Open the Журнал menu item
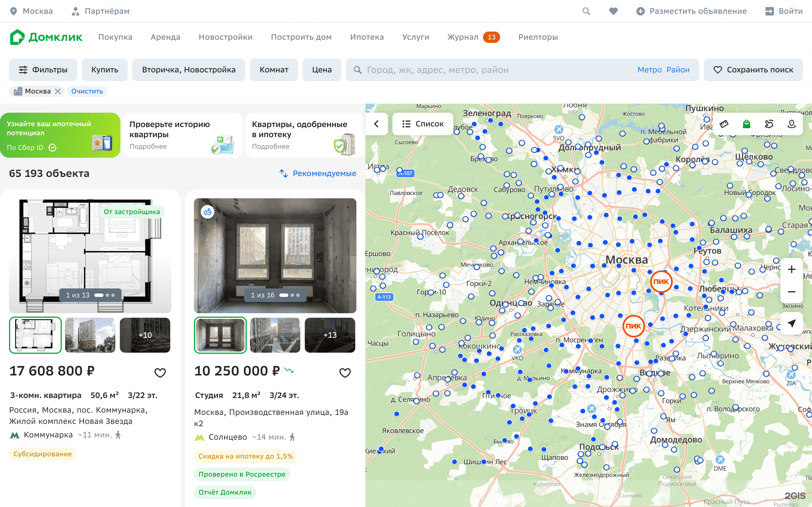The height and width of the screenshot is (507, 812). pos(473,37)
